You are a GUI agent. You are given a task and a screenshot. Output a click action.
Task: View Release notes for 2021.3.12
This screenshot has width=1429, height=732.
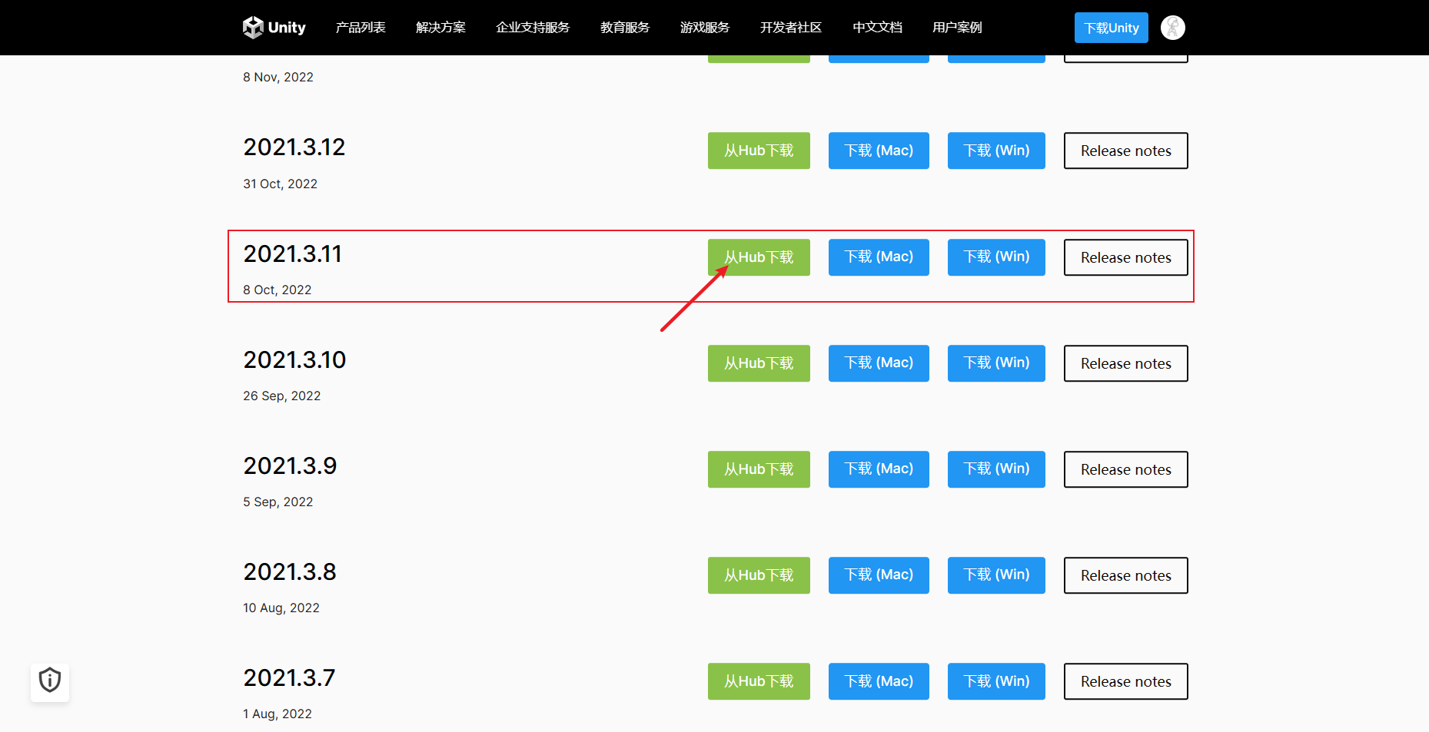(1125, 151)
